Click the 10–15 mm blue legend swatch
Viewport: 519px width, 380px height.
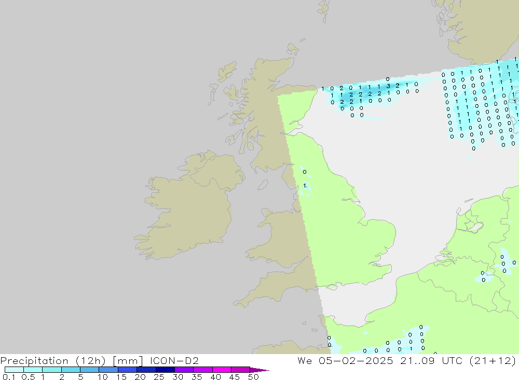point(108,370)
